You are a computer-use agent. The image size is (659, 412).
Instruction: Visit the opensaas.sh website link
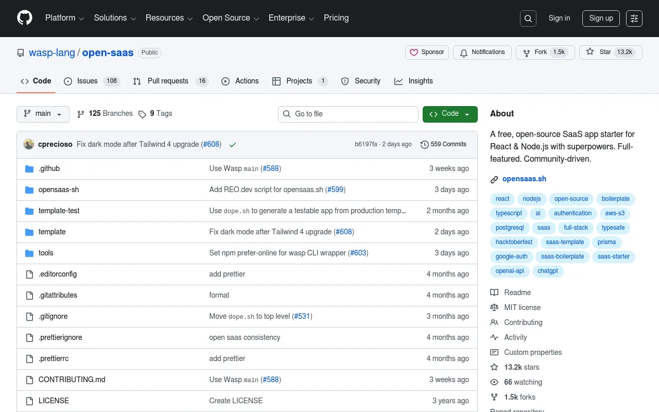(524, 179)
